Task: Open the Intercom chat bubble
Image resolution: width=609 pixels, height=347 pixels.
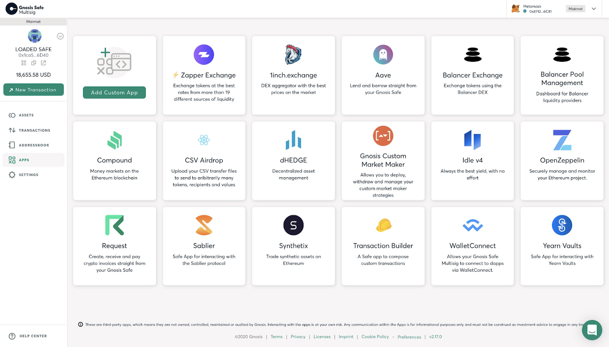Action: [592, 330]
